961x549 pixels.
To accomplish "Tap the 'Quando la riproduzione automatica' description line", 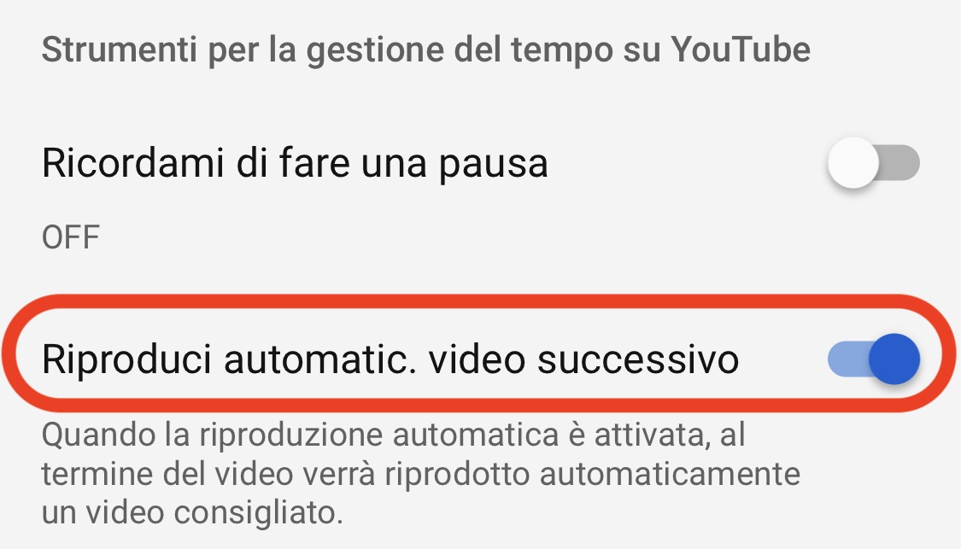I will pyautogui.click(x=394, y=435).
